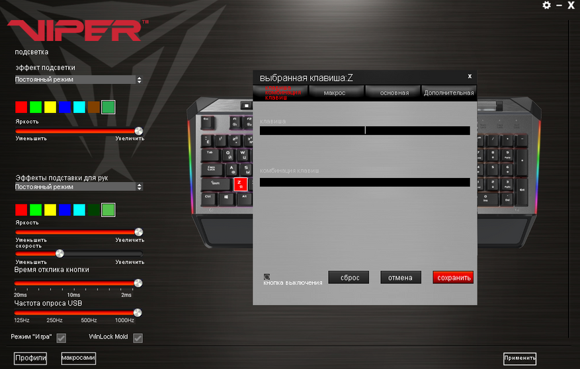Focus the клавиша input field

(364, 130)
